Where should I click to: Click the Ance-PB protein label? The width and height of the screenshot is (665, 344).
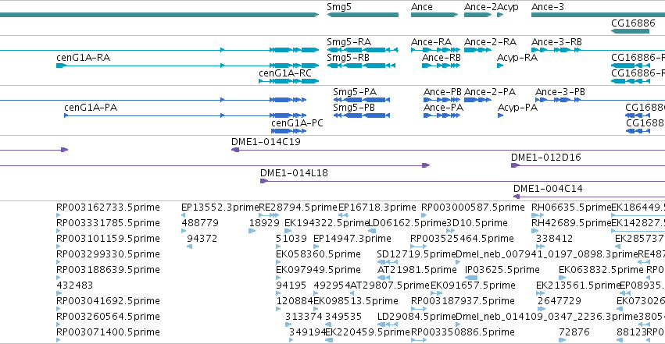pyautogui.click(x=442, y=92)
